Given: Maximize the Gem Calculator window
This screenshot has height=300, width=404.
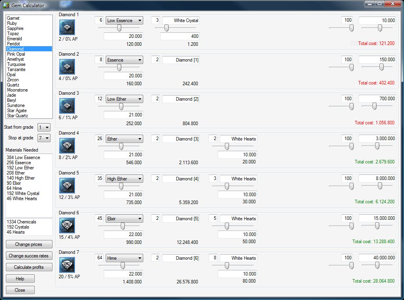Looking at the screenshot, I should click(380, 4).
